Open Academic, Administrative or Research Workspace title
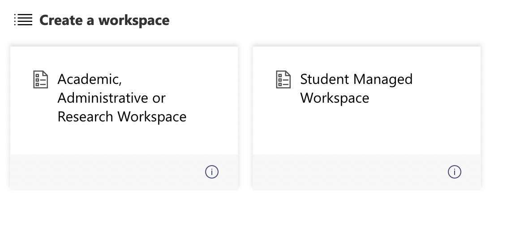This screenshot has height=233, width=507. pos(122,98)
